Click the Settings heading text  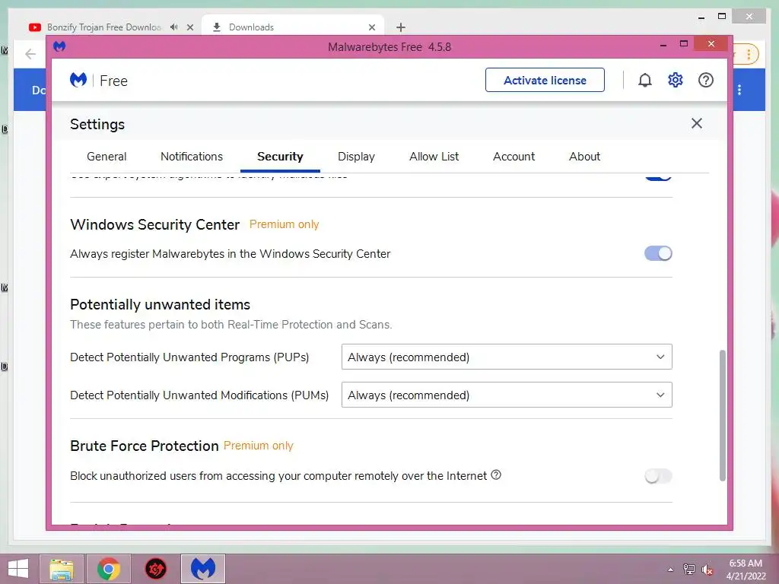tap(97, 124)
